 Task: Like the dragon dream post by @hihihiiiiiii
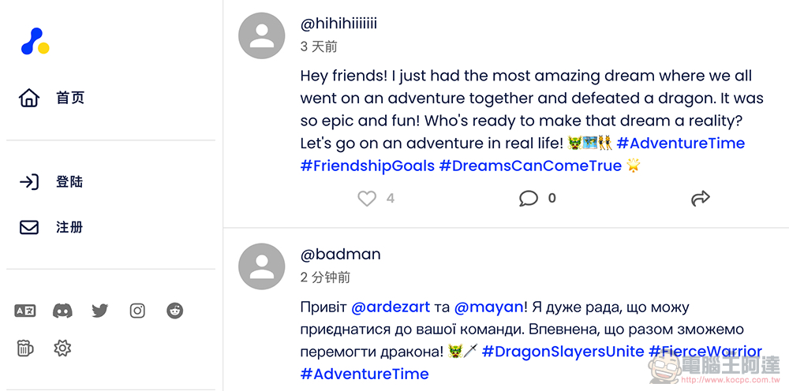[367, 199]
